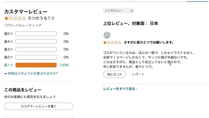Click the chevron beside レビューをすべて見る
Screen dimensions: 209x118
coord(136,89)
